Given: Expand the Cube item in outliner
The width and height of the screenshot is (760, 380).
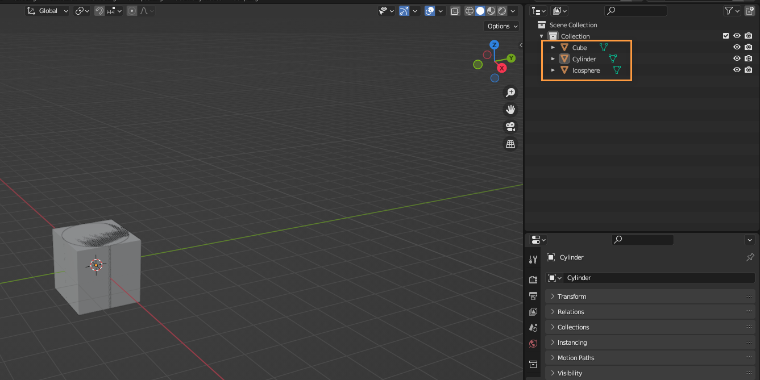Looking at the screenshot, I should click(x=553, y=48).
